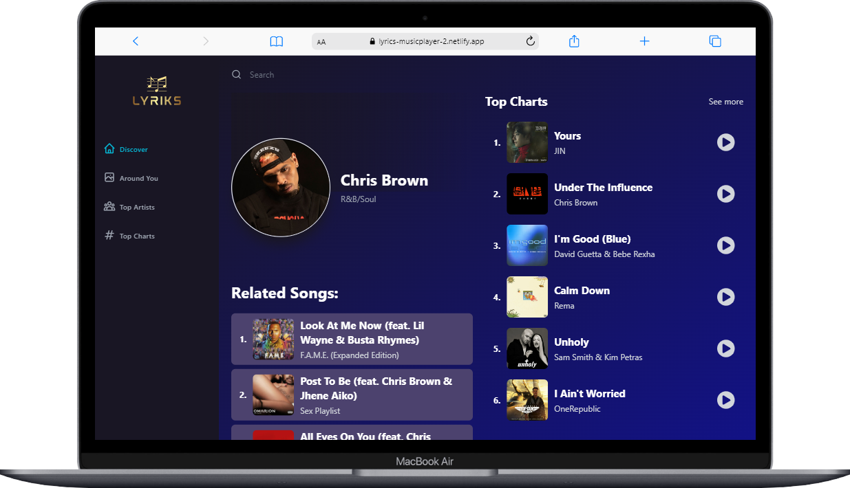Click the Omarion Sex Playlist cover
The image size is (850, 488).
tap(273, 395)
